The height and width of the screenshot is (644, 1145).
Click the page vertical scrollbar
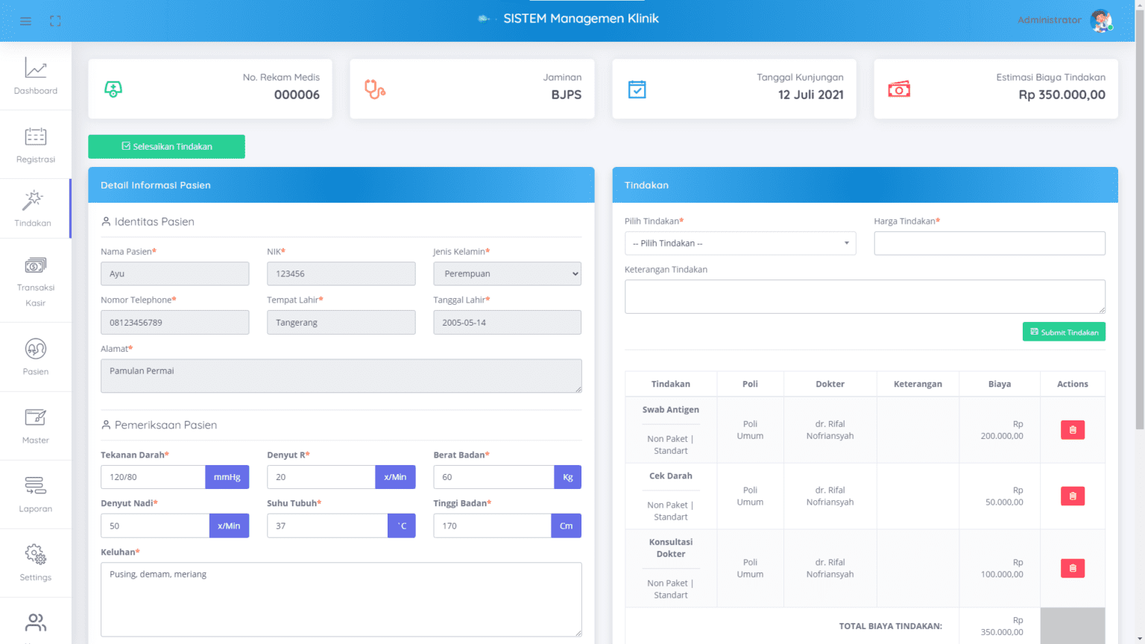point(1139,224)
